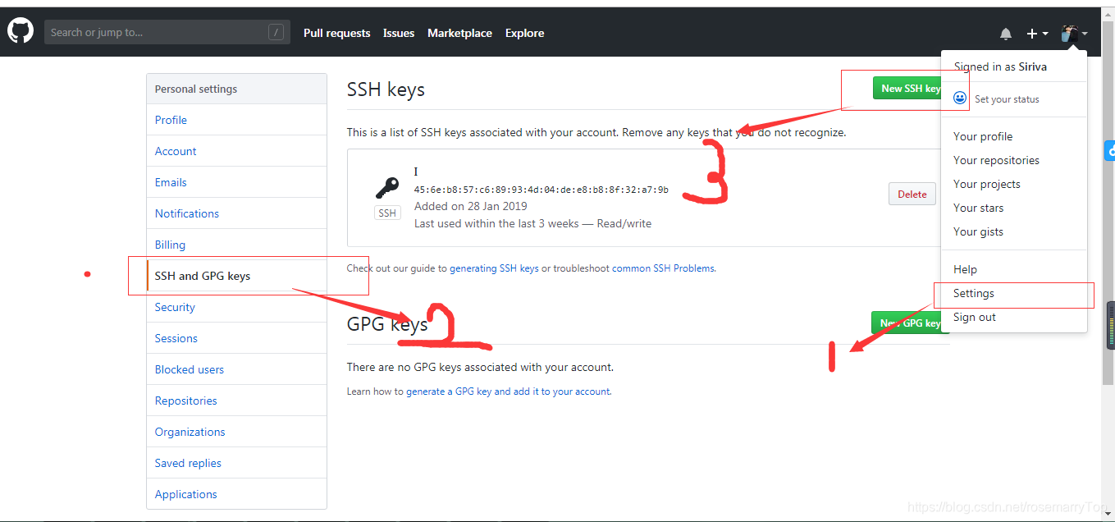Open Billing settings
The image size is (1115, 522).
click(236, 245)
